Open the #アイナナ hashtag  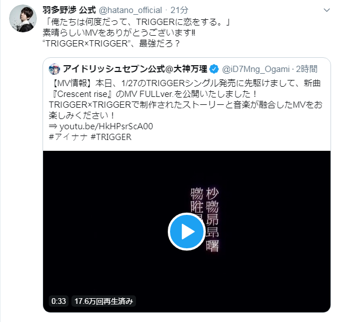68,137
